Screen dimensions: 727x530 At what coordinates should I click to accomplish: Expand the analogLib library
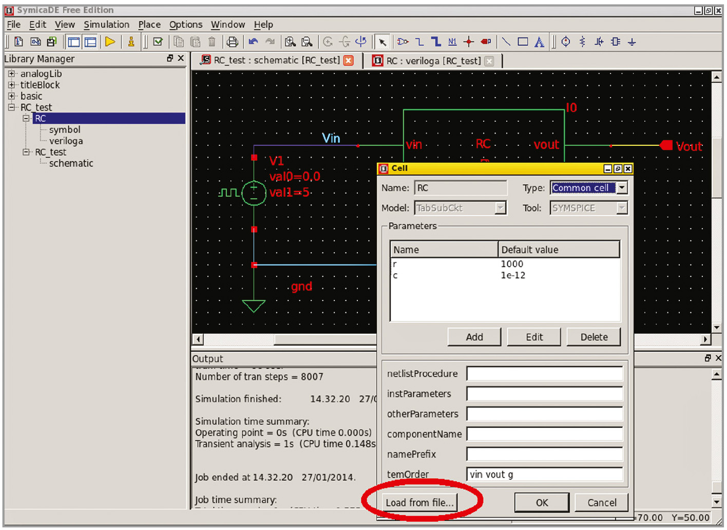pos(11,73)
